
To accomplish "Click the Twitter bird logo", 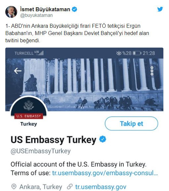I will tap(160, 9).
